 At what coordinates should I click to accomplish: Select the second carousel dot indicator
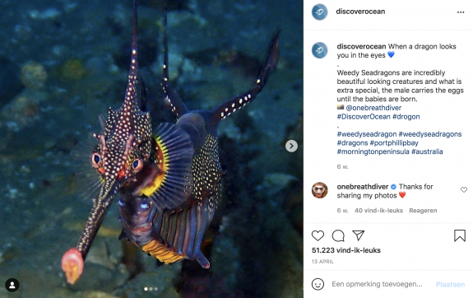click(151, 289)
